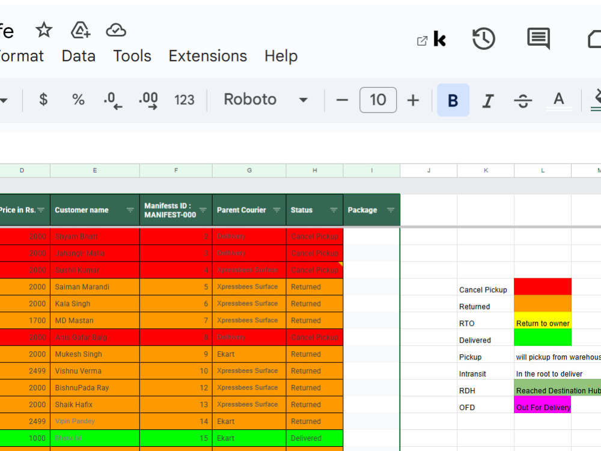This screenshot has height=451, width=601.
Task: Click the external link icon beside k
Action: tap(422, 41)
